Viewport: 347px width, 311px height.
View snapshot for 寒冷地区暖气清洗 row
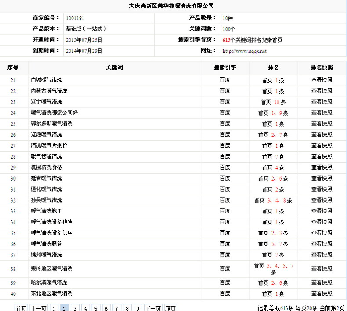[x=322, y=268]
